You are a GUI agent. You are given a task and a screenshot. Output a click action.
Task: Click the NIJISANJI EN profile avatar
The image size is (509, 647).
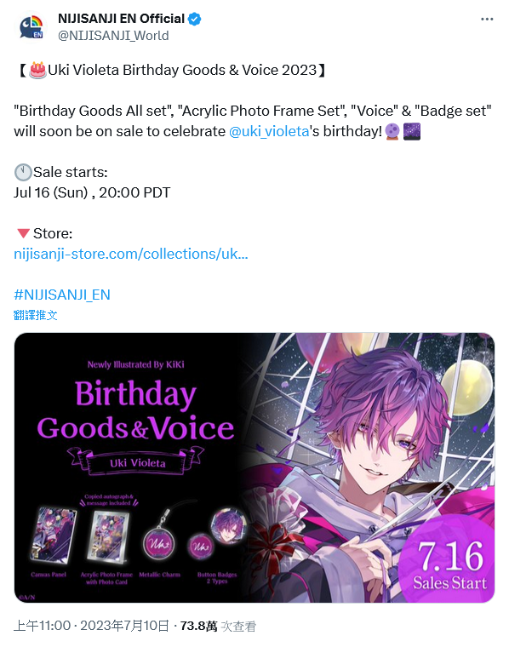coord(31,26)
